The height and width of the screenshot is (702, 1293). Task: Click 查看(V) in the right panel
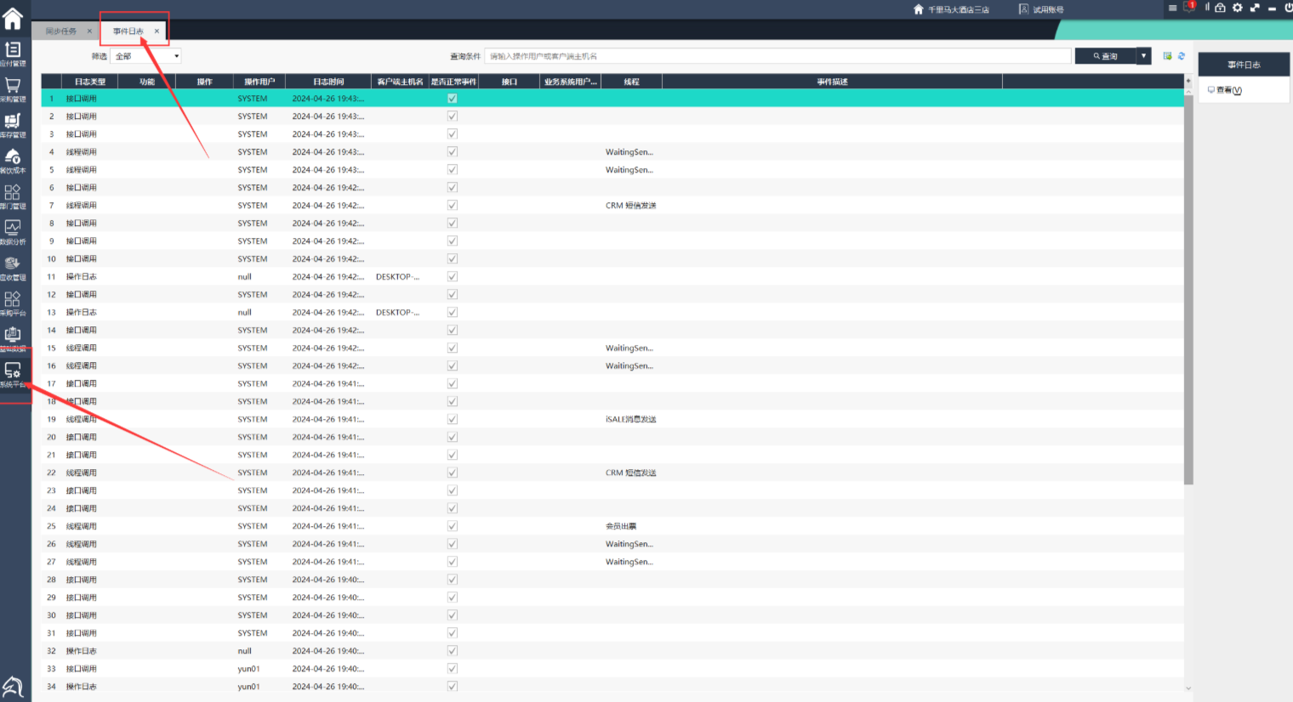pos(1225,90)
